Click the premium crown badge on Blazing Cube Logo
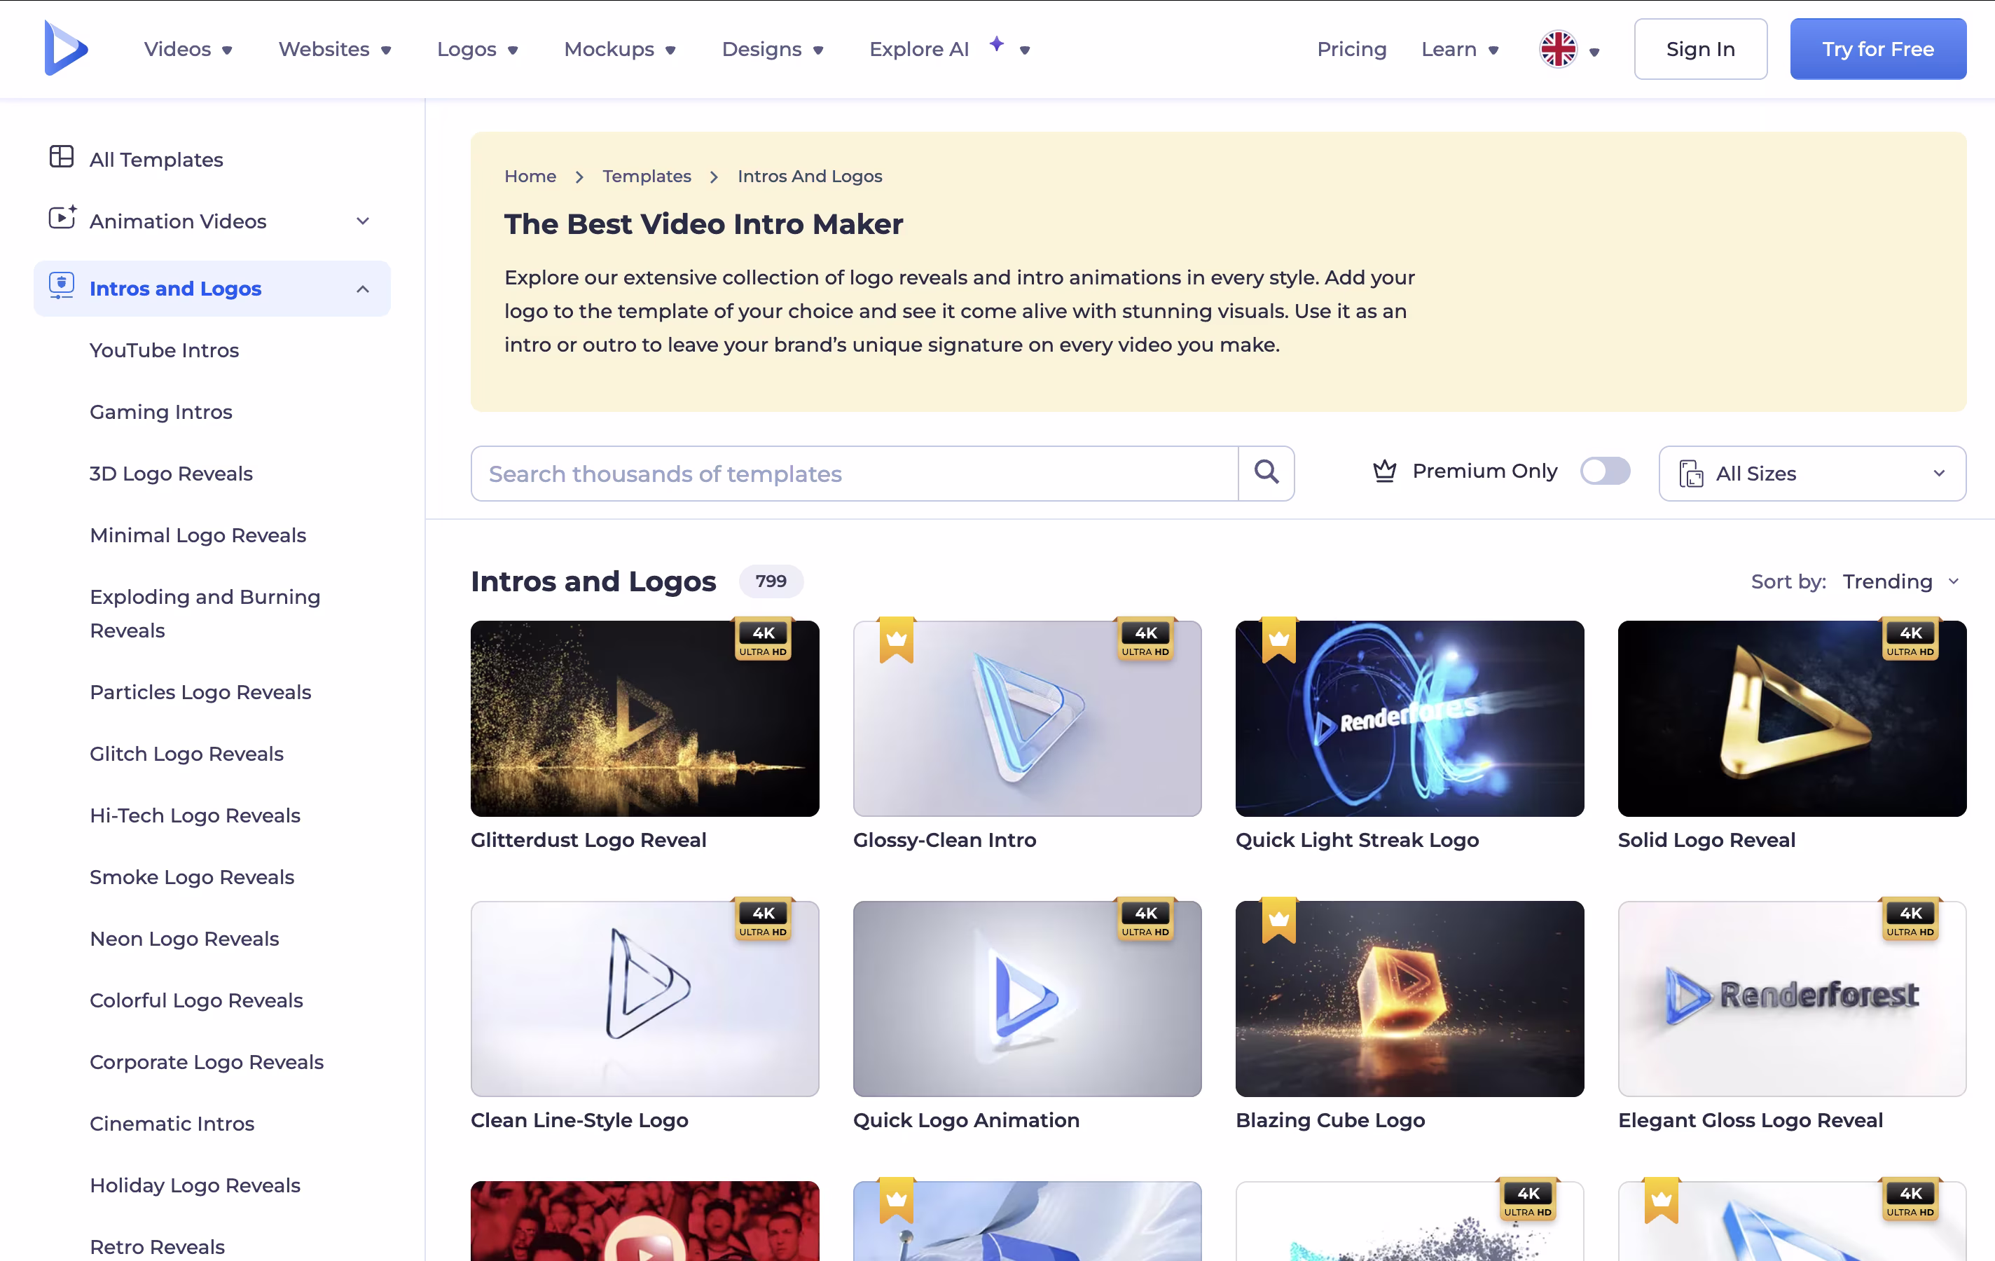 (x=1279, y=920)
